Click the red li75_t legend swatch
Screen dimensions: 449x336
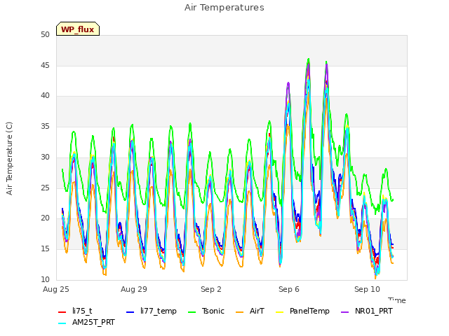click(x=62, y=312)
